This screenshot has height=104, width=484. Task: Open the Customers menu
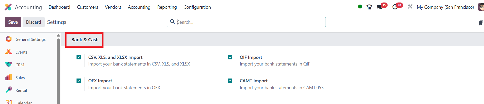click(87, 7)
